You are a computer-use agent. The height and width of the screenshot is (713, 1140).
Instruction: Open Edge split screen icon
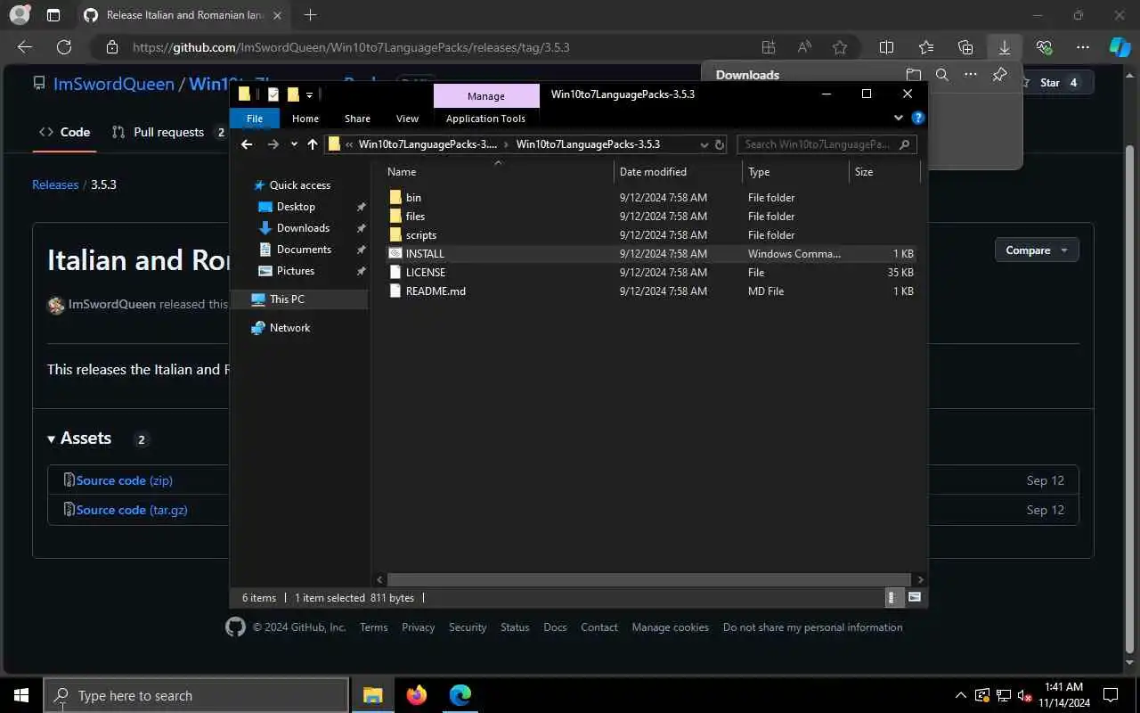[886, 47]
